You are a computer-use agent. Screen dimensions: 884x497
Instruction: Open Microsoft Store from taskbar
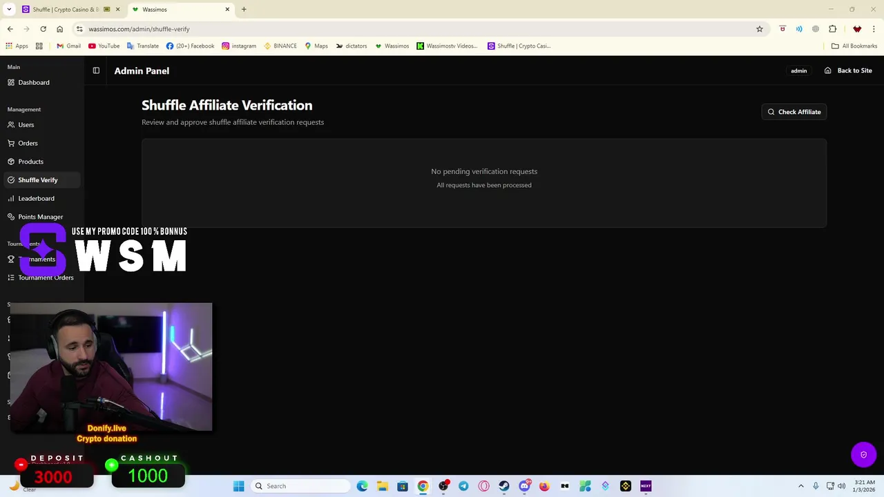pos(403,486)
